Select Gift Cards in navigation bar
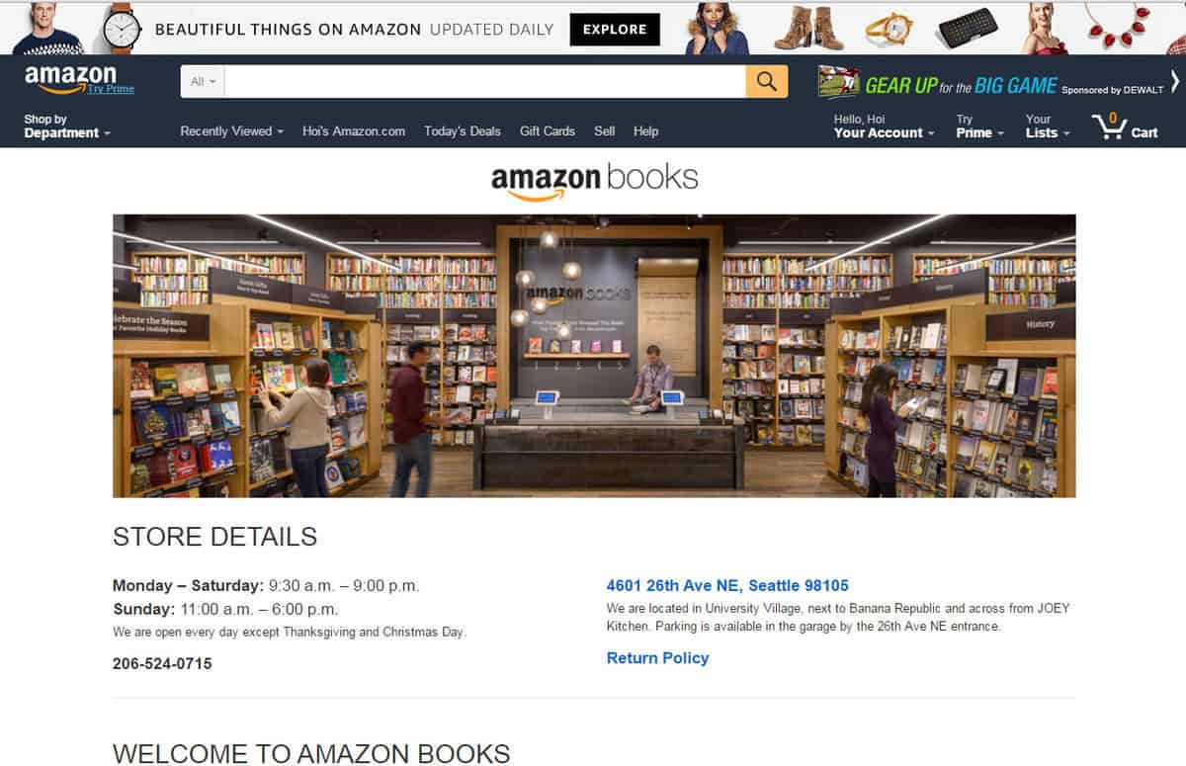 (x=548, y=131)
